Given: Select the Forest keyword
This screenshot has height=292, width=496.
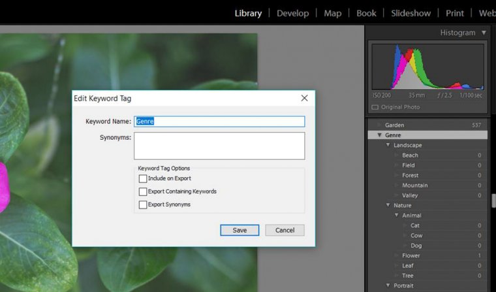Looking at the screenshot, I should [410, 176].
